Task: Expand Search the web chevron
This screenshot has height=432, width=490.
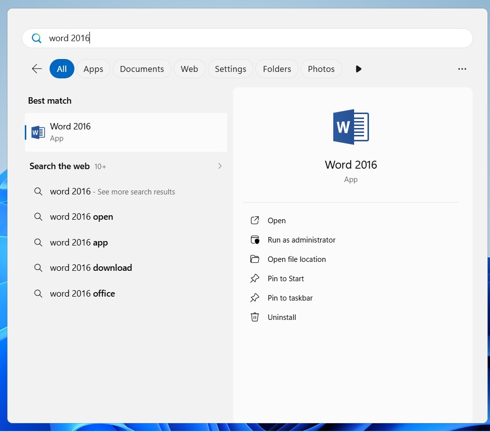Action: pyautogui.click(x=220, y=166)
